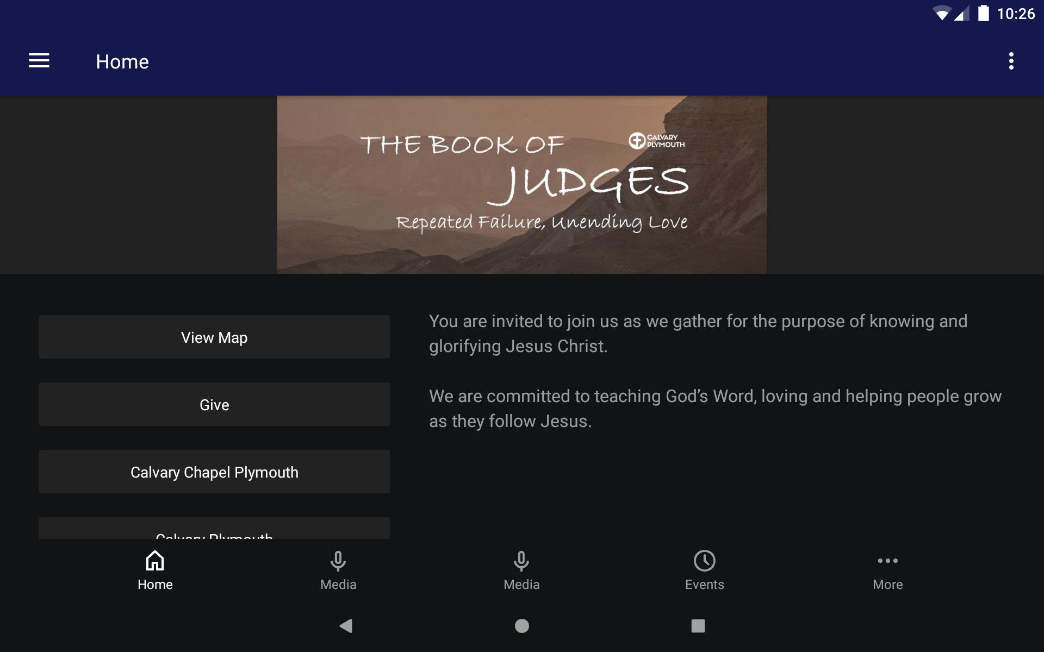1044x652 pixels.
Task: Tap the More ellipsis icon
Action: pyautogui.click(x=887, y=561)
